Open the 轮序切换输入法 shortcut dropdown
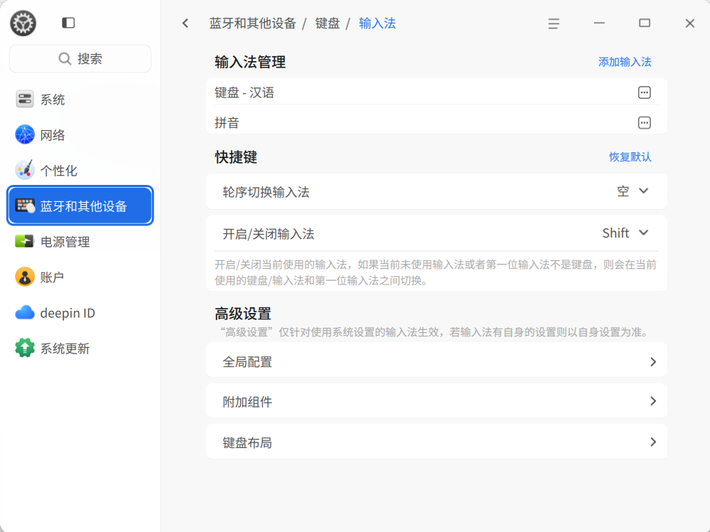The width and height of the screenshot is (710, 532). (634, 191)
